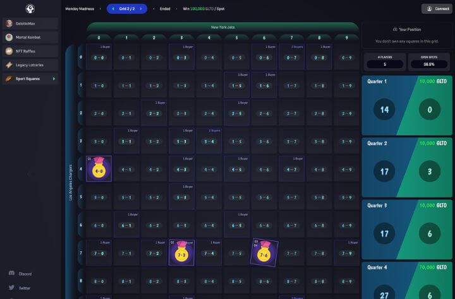Click the Q3 winner medal on square 7-6
Image resolution: width=455 pixels, height=299 pixels.
click(264, 253)
